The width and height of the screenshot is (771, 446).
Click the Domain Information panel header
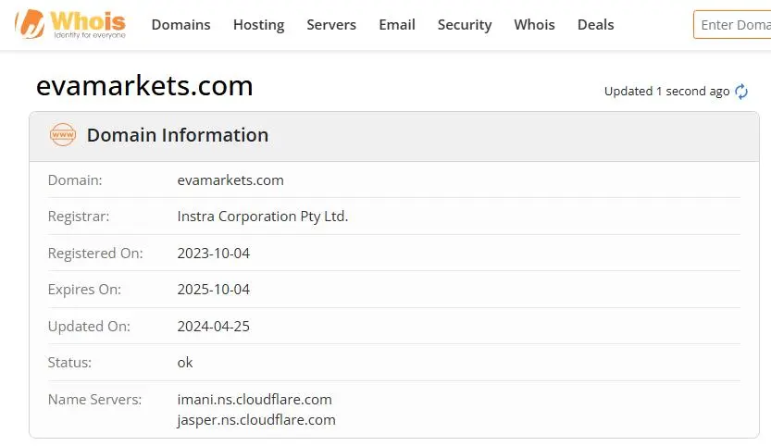[x=394, y=136]
